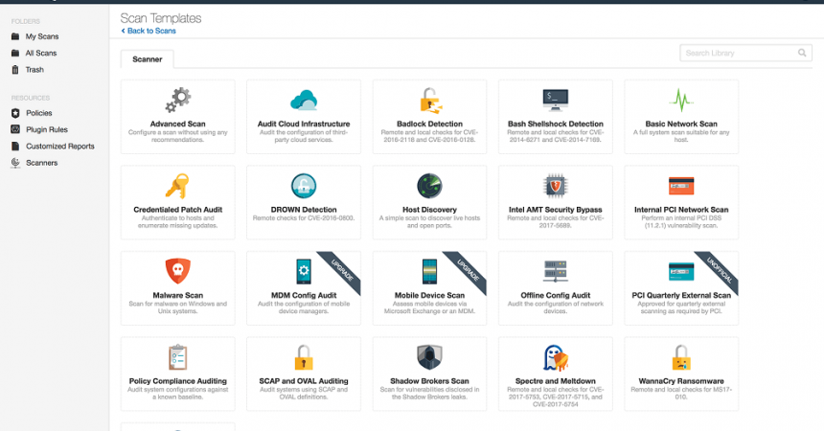Click the Malware Scan shield icon
The height and width of the screenshot is (431, 824).
point(177,271)
